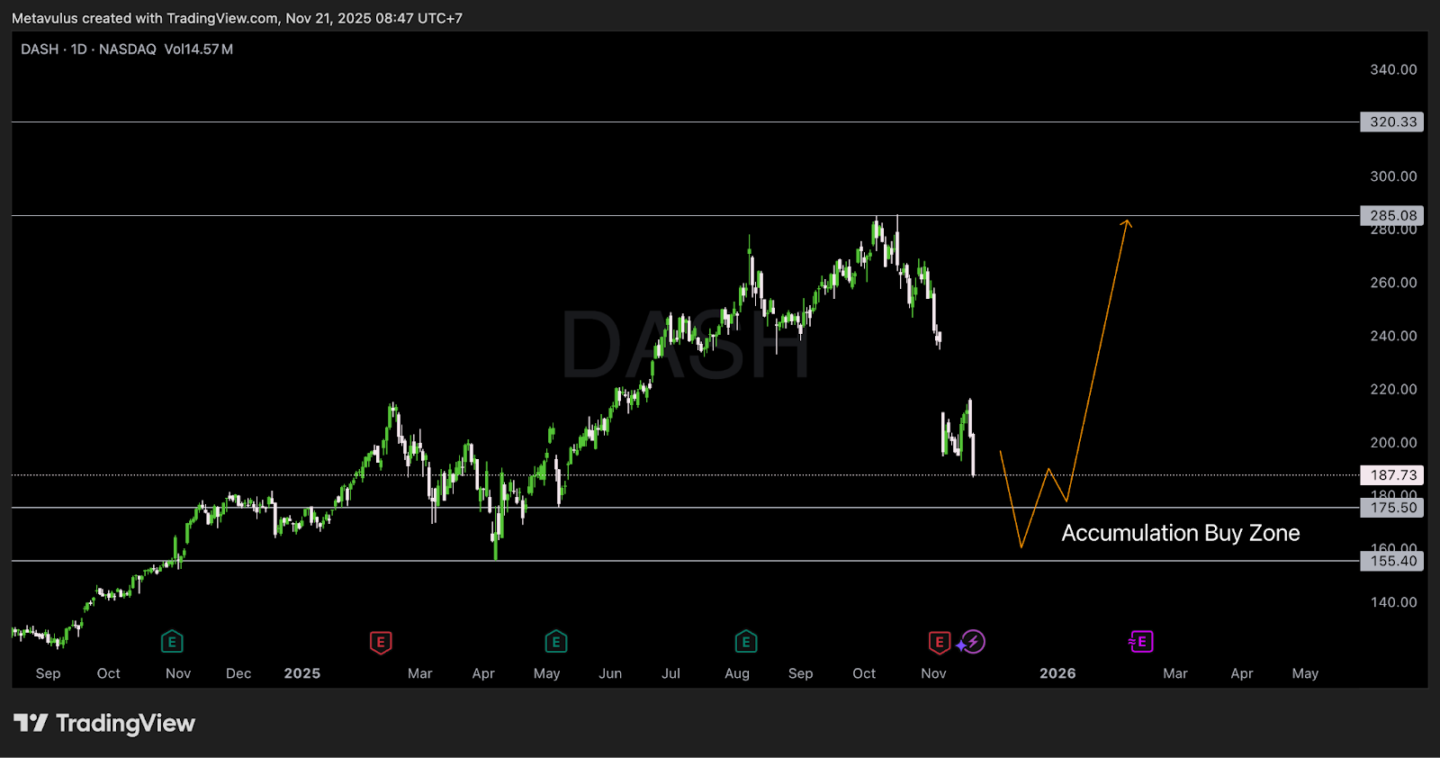Click the purple lightning bolt event icon
1440x758 pixels.
click(x=972, y=642)
